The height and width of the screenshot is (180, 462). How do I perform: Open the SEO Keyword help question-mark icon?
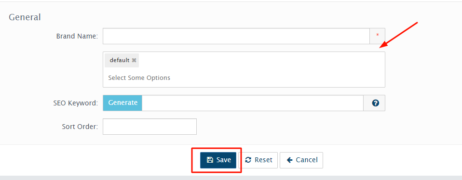(375, 103)
